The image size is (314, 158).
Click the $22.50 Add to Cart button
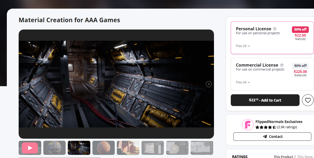265,100
